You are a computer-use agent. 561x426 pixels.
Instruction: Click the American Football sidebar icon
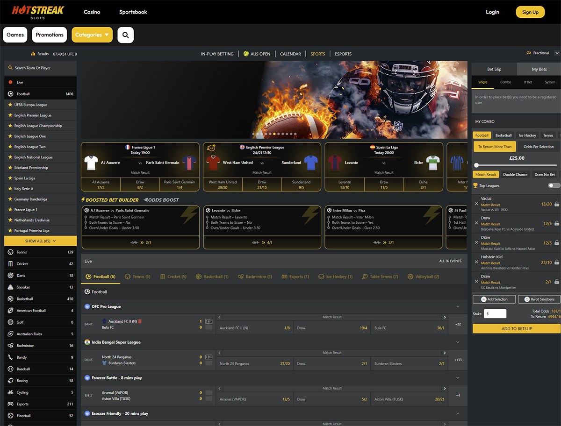(x=10, y=311)
